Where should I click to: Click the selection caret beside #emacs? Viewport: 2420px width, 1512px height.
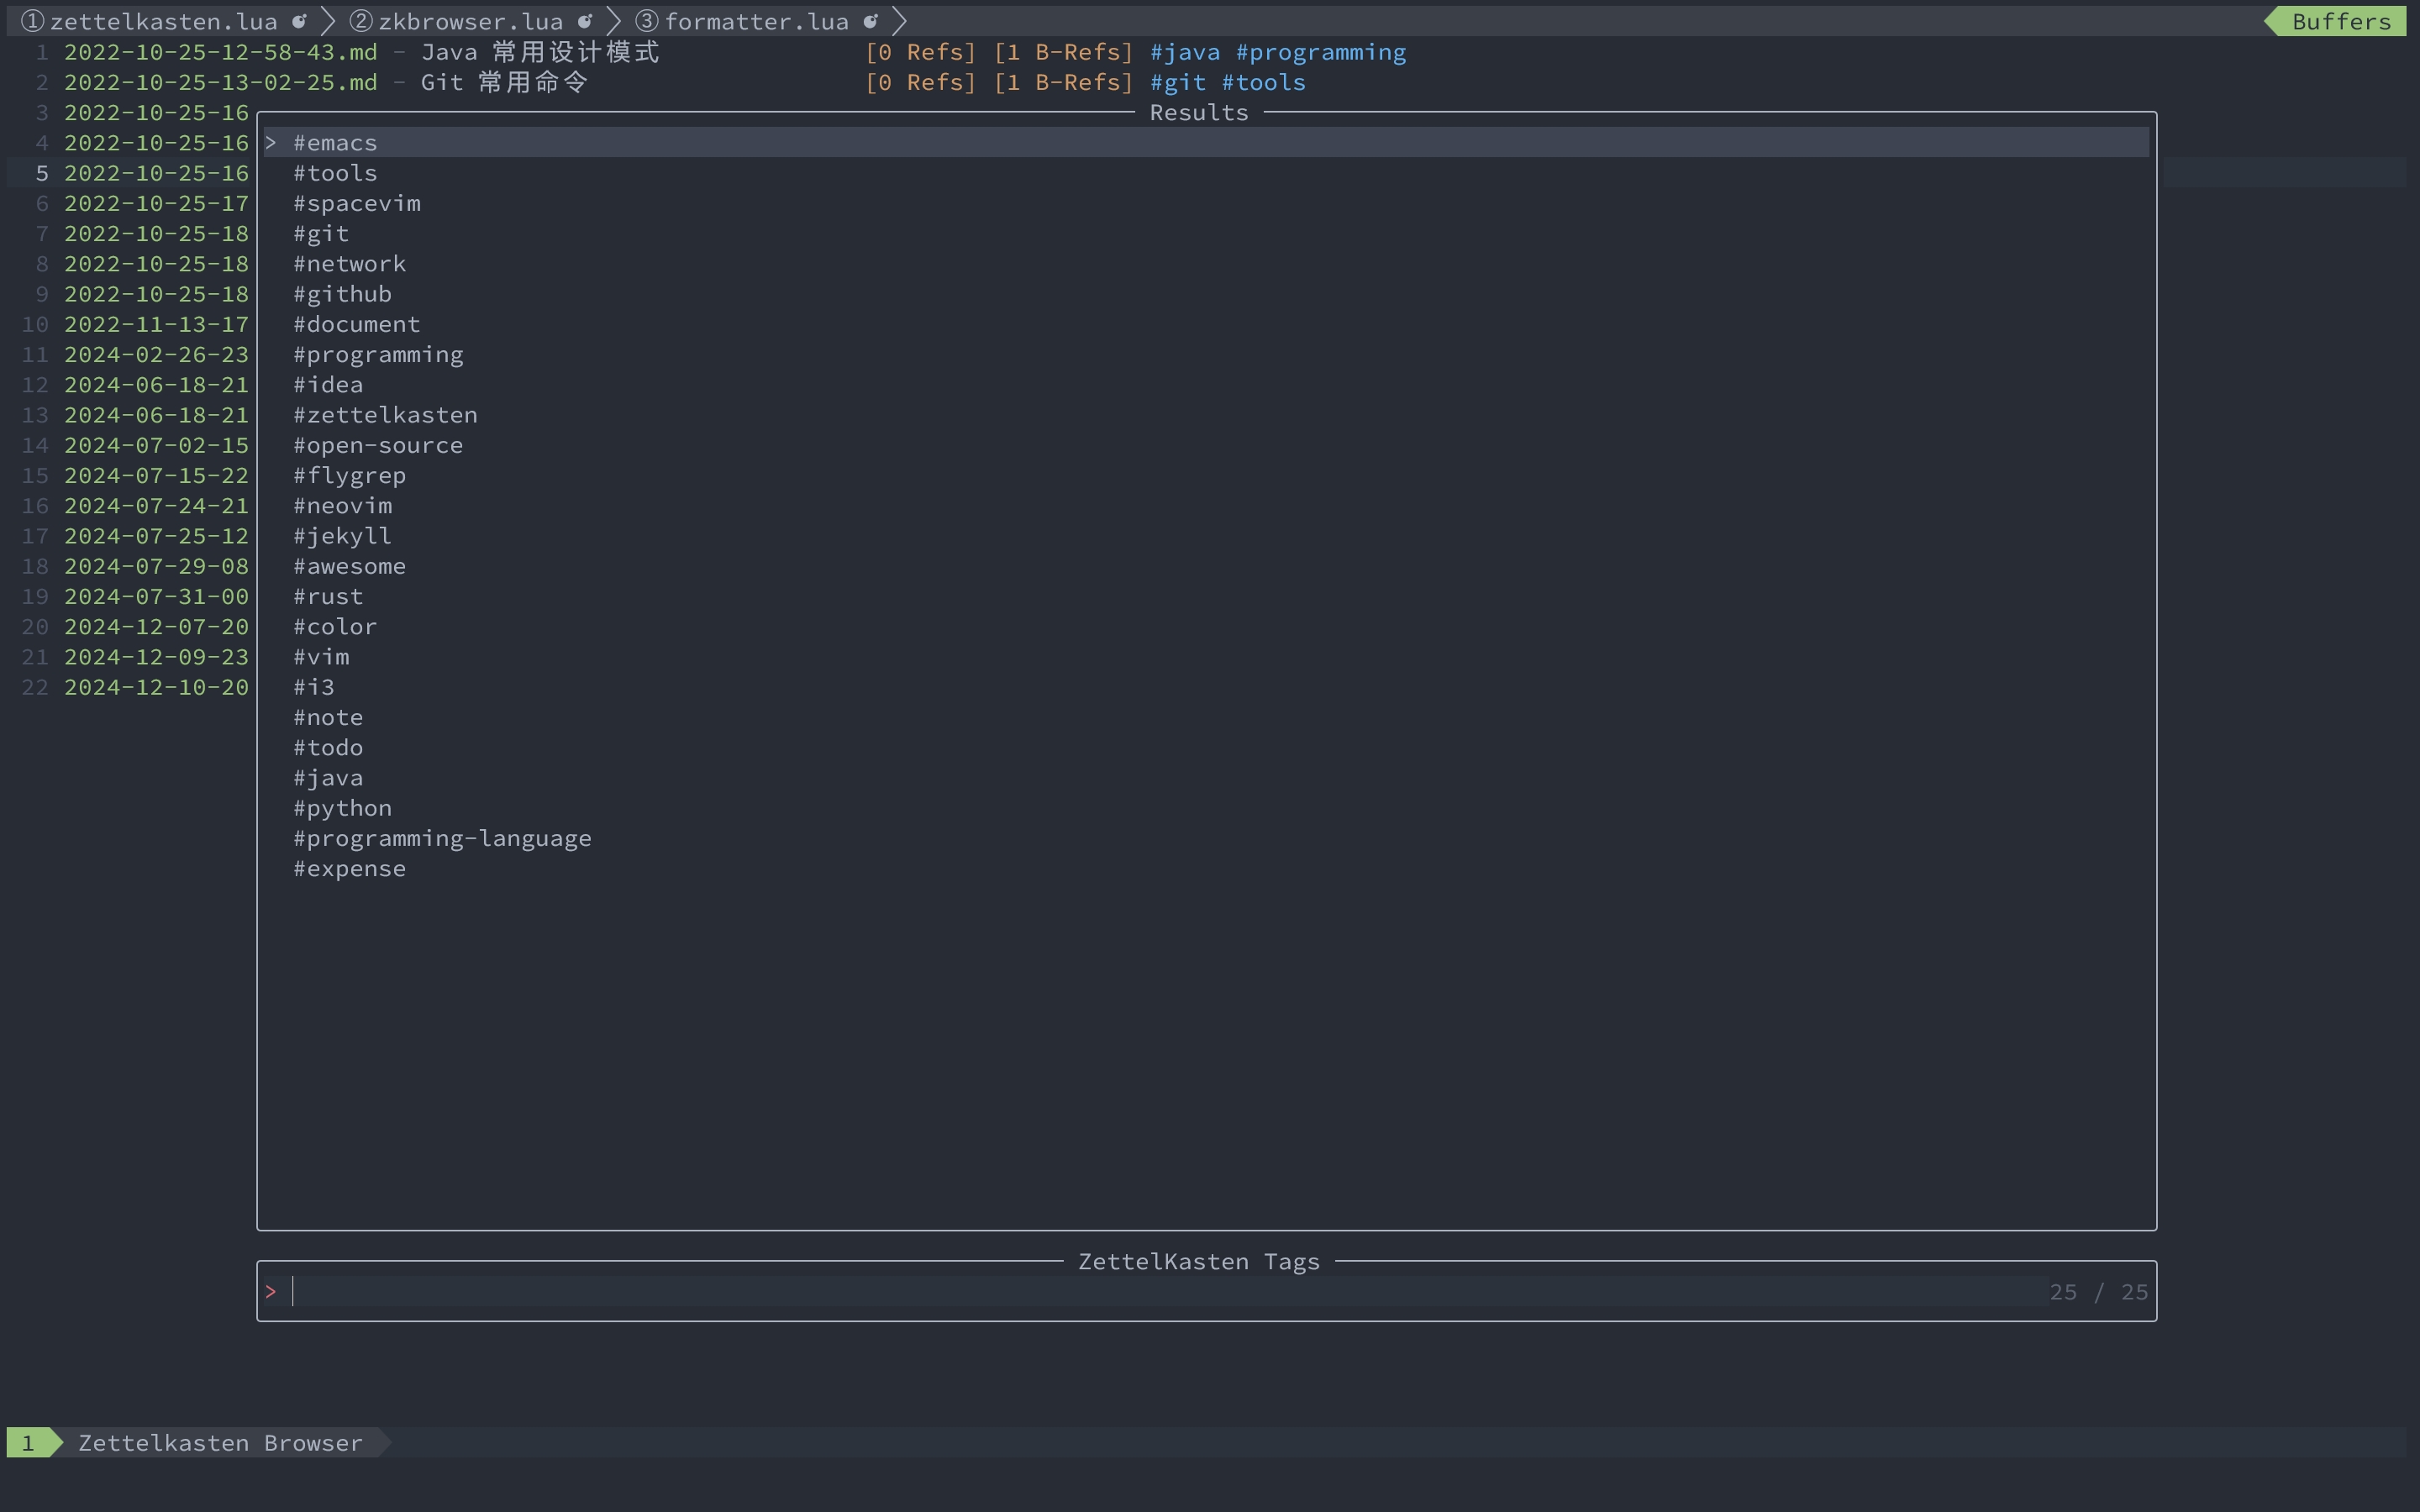(x=270, y=143)
